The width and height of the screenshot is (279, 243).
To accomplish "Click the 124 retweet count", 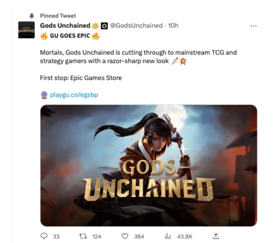I will tap(97, 236).
